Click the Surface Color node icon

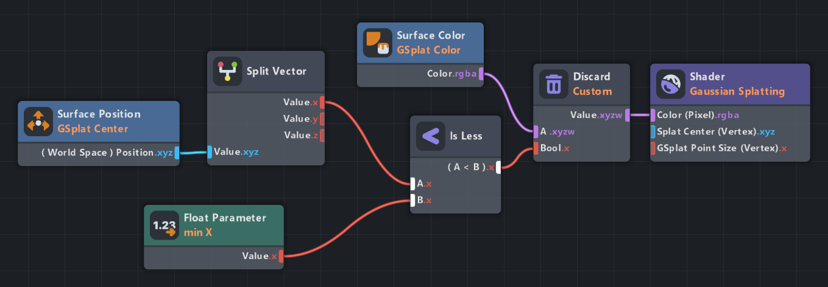[x=377, y=43]
